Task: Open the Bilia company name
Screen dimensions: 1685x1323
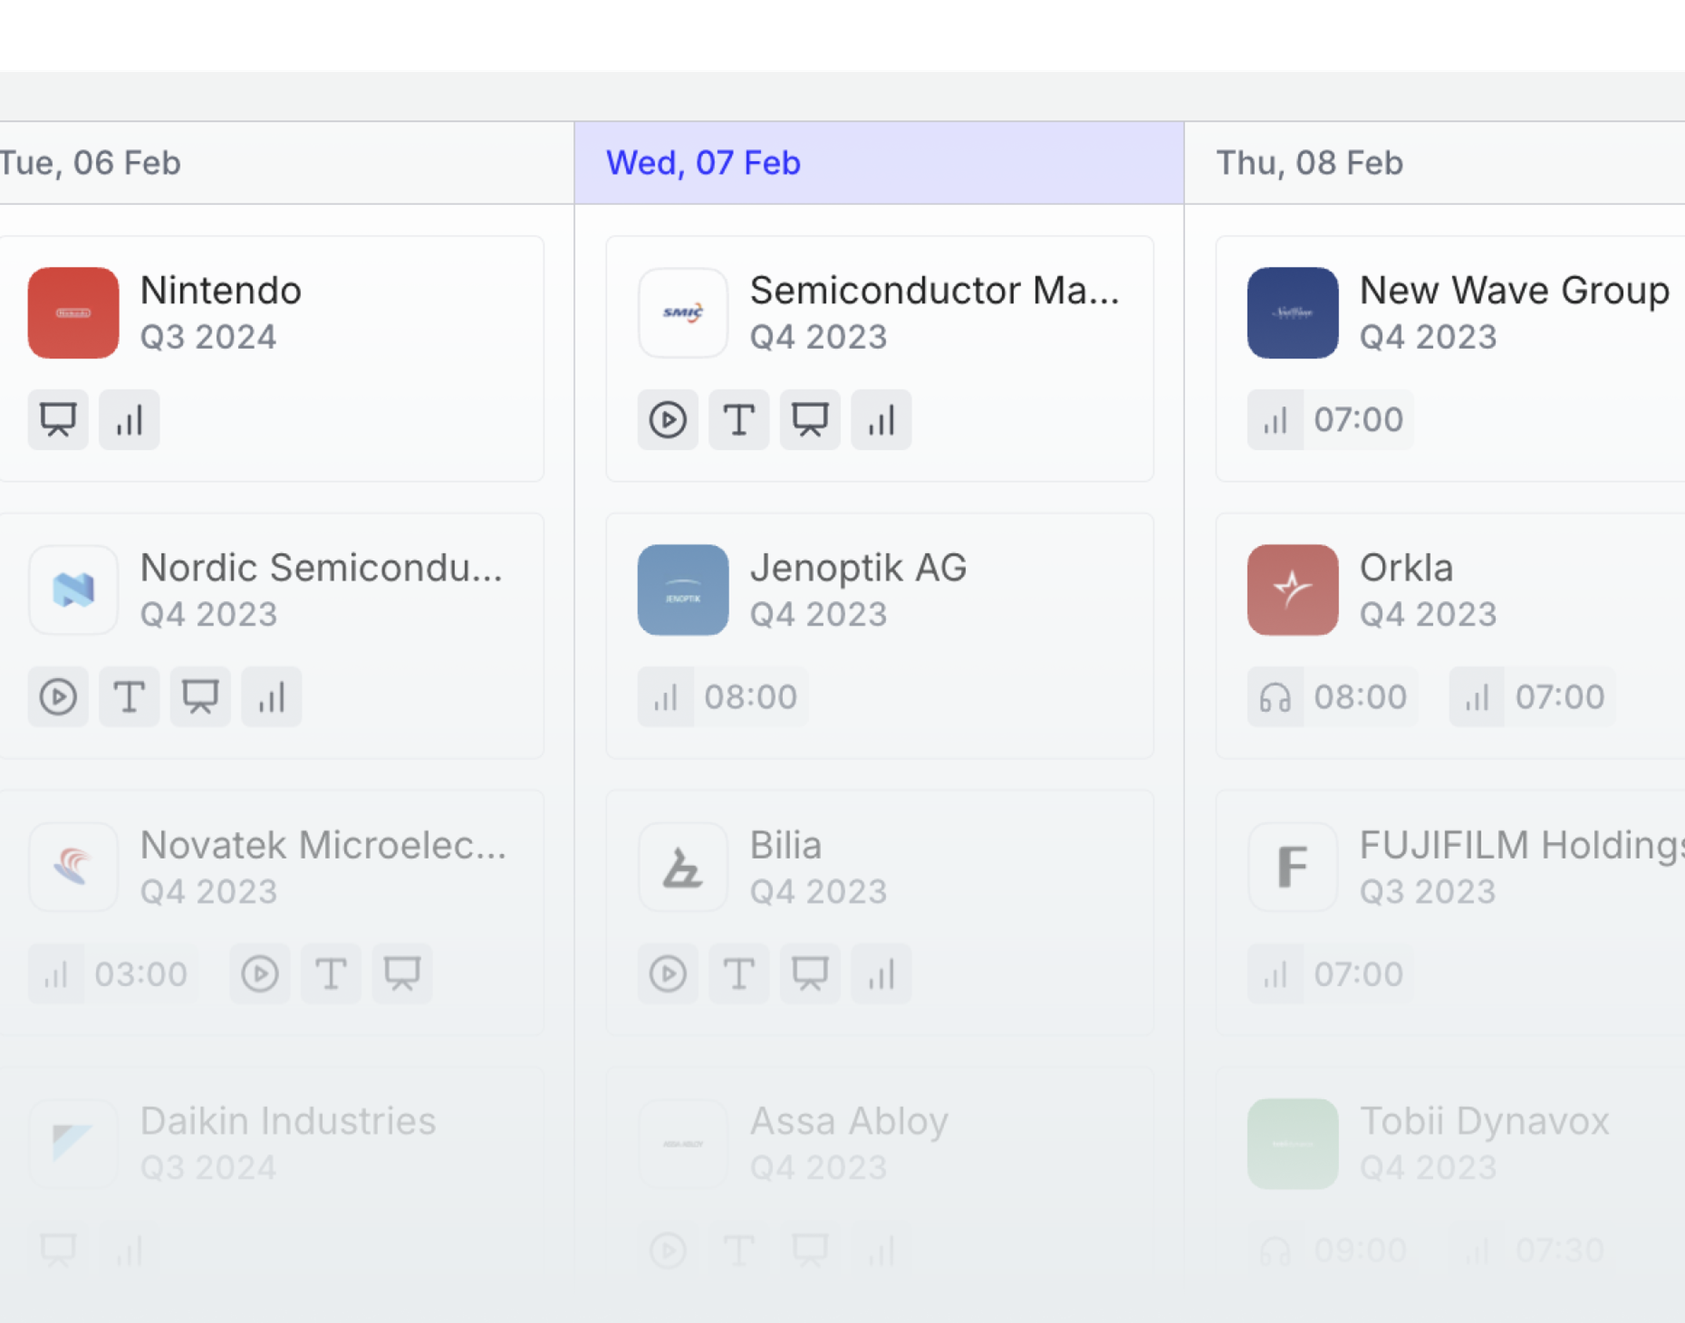Action: click(x=785, y=846)
